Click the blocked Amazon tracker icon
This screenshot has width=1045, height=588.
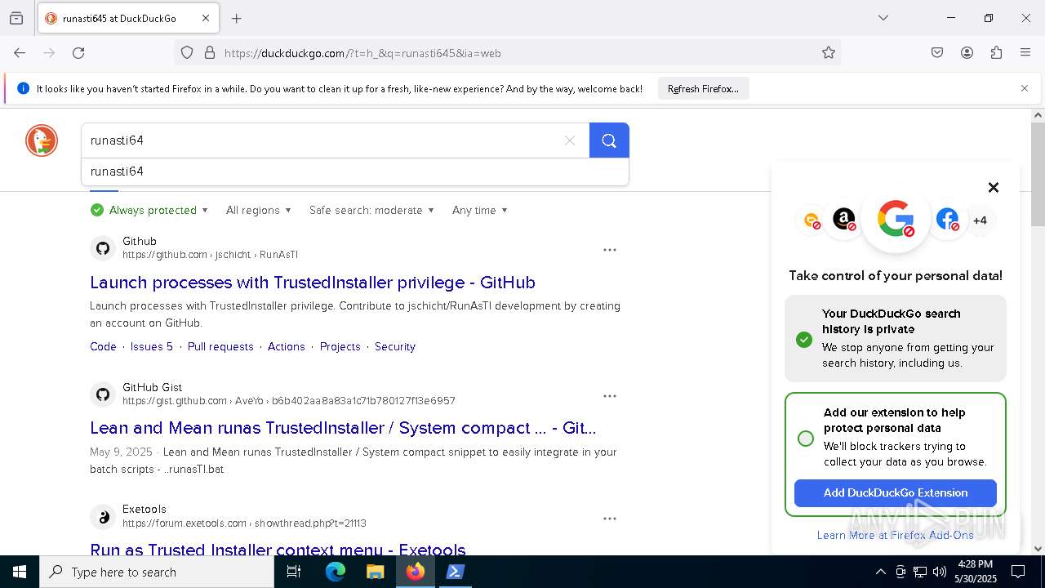click(x=844, y=220)
